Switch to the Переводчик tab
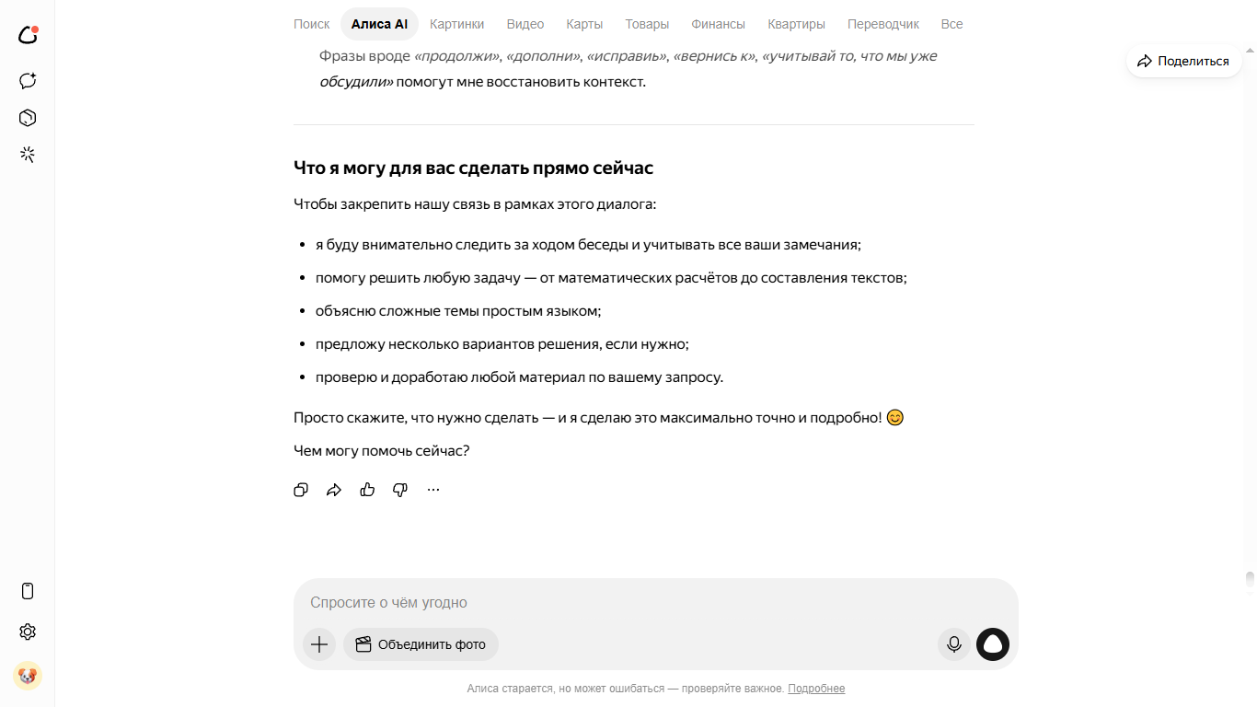Screen dimensions: 1257x707 (883, 24)
